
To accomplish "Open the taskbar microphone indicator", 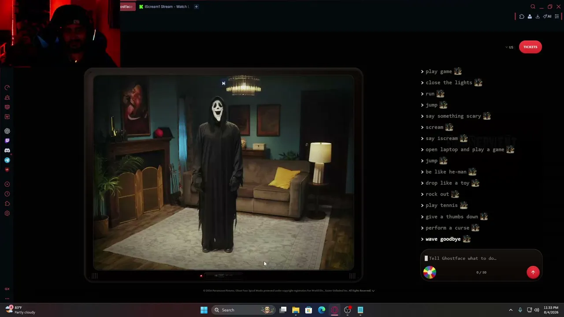I will [x=520, y=310].
